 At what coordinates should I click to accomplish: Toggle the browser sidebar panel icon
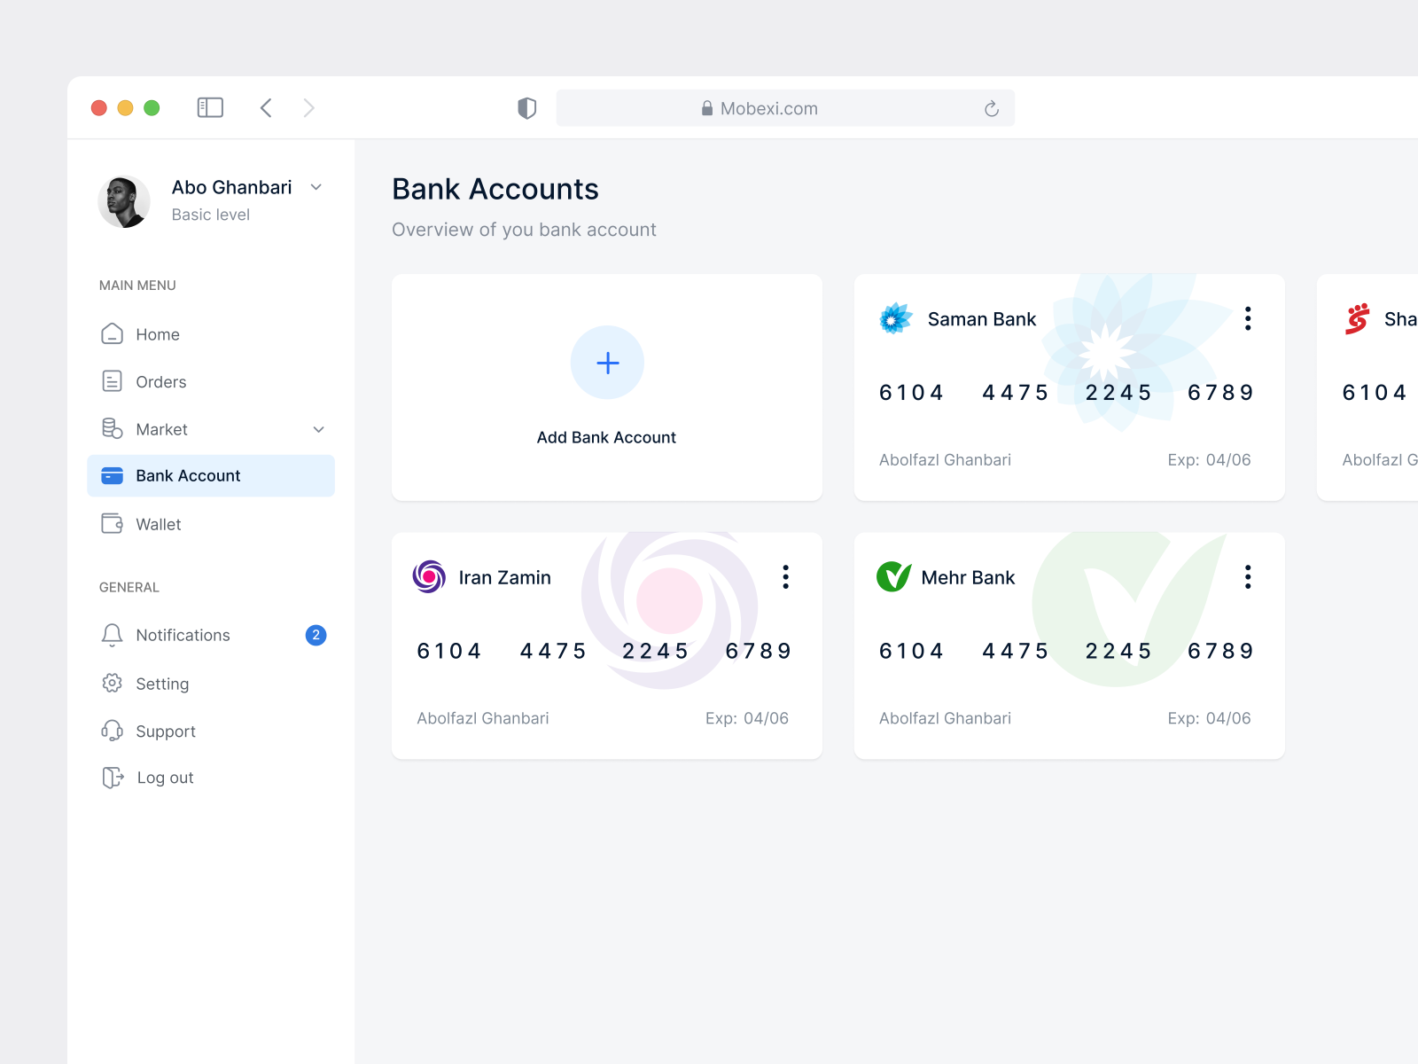pyautogui.click(x=210, y=107)
